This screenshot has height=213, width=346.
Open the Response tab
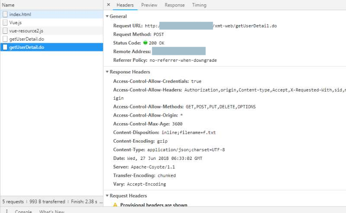coord(174,5)
